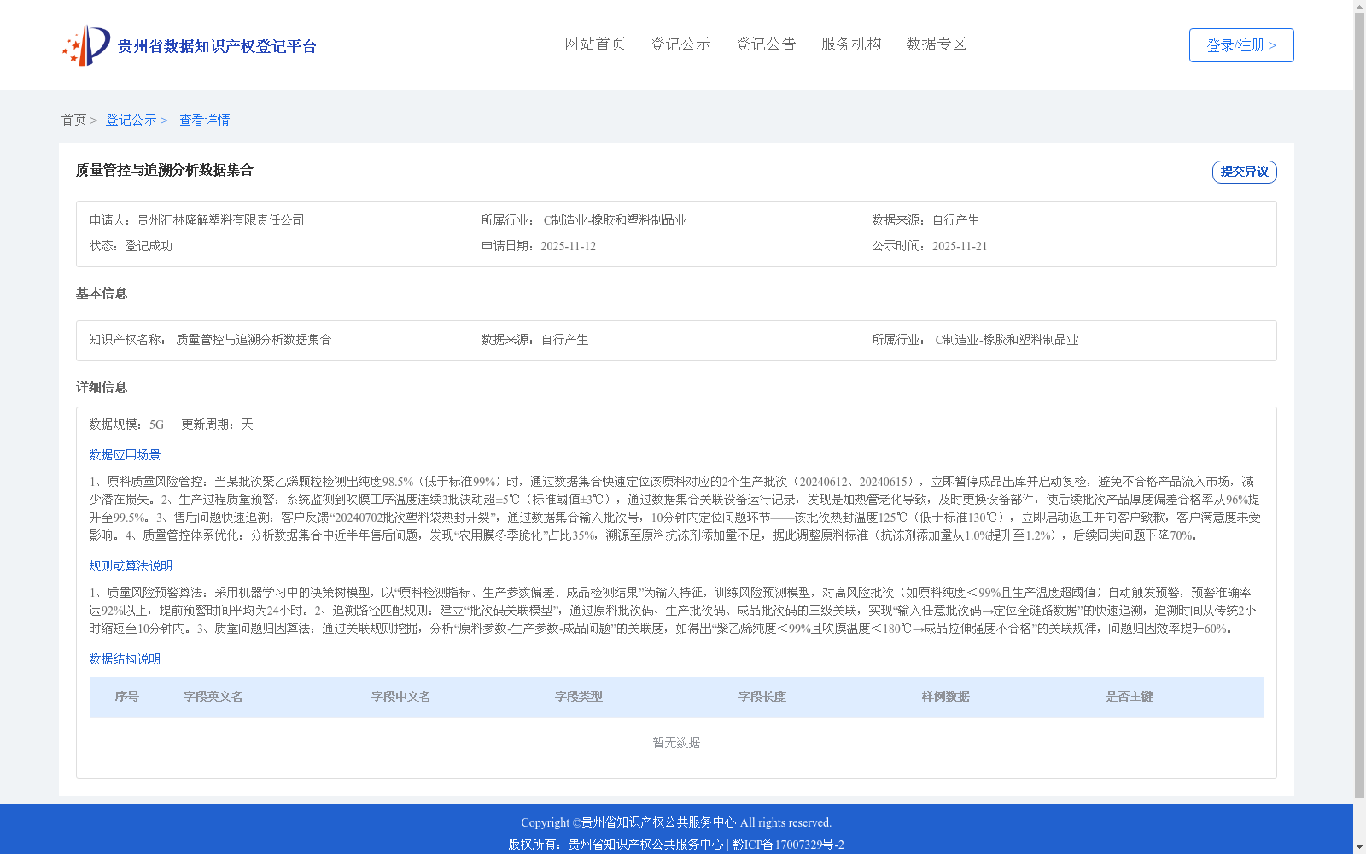Click the footer Copyright line
1366x854 pixels.
point(676,822)
